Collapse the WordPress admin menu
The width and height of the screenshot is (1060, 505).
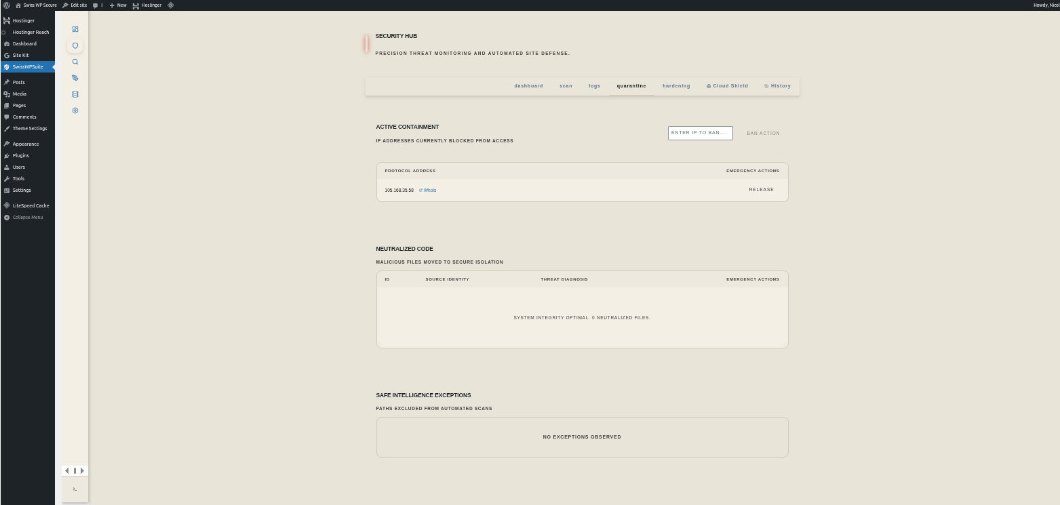[x=27, y=218]
